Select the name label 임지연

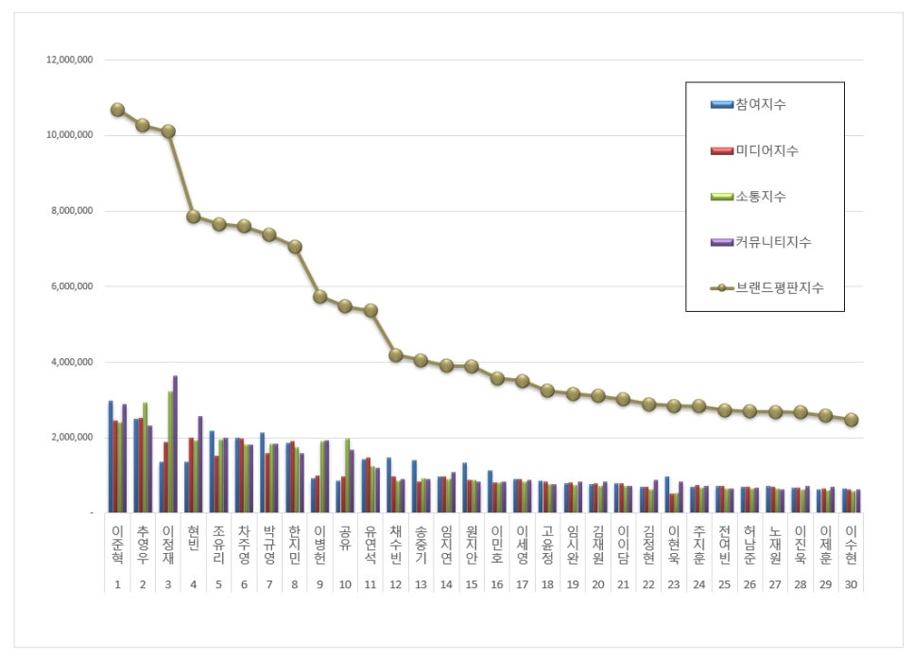pos(446,545)
